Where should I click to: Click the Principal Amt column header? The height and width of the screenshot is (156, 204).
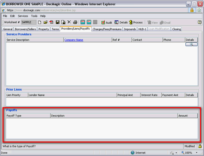(129, 95)
